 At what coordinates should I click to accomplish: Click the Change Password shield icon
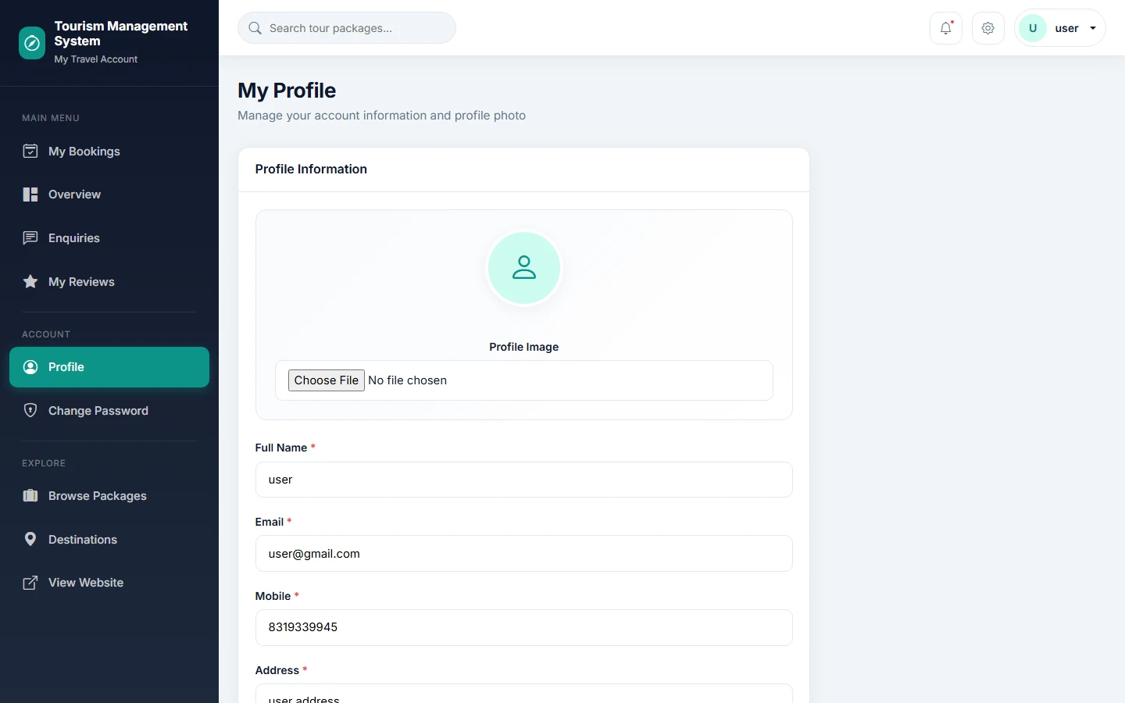[x=30, y=410]
